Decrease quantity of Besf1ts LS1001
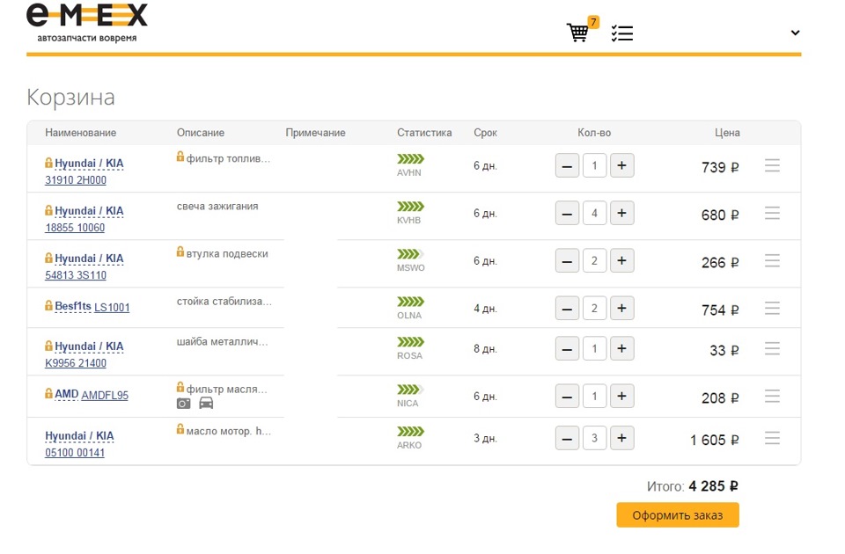Image resolution: width=845 pixels, height=554 pixels. click(568, 309)
